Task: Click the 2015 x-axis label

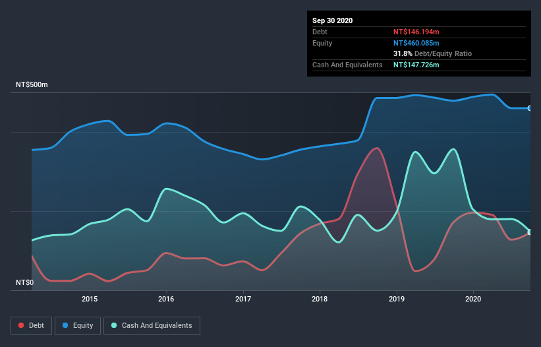Action: point(90,299)
